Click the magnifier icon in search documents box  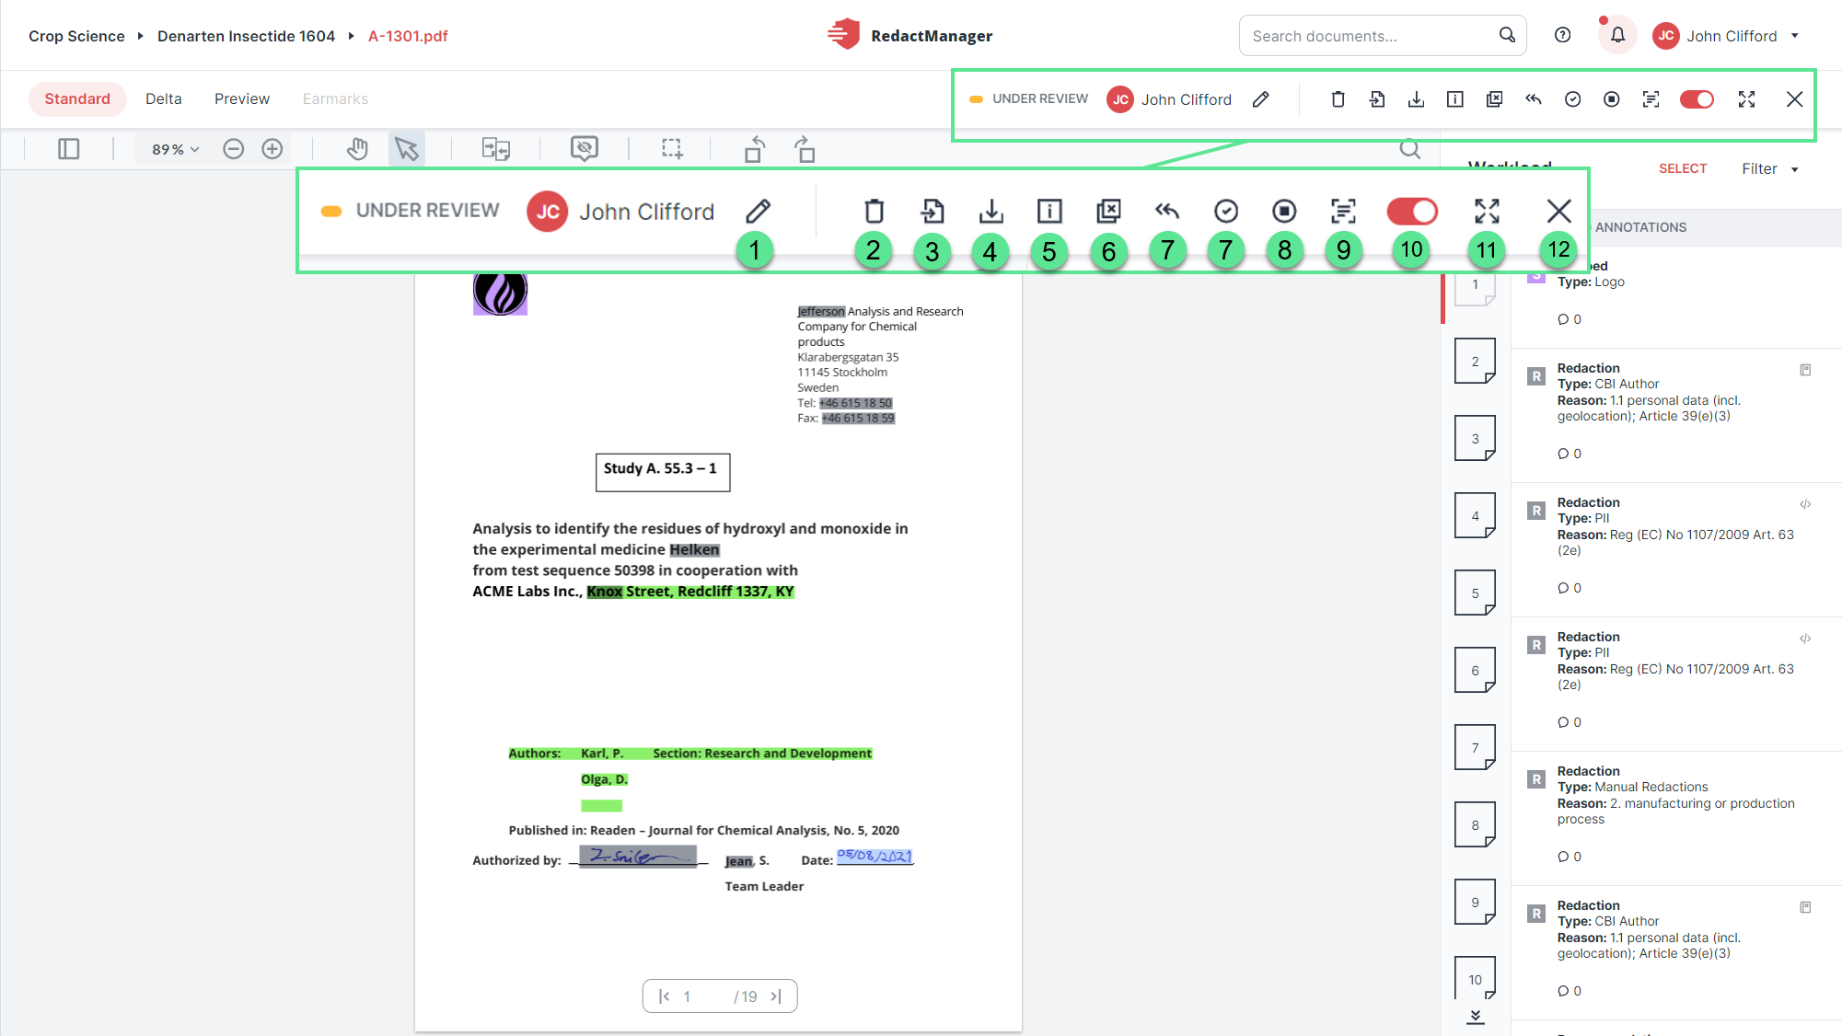coord(1507,35)
